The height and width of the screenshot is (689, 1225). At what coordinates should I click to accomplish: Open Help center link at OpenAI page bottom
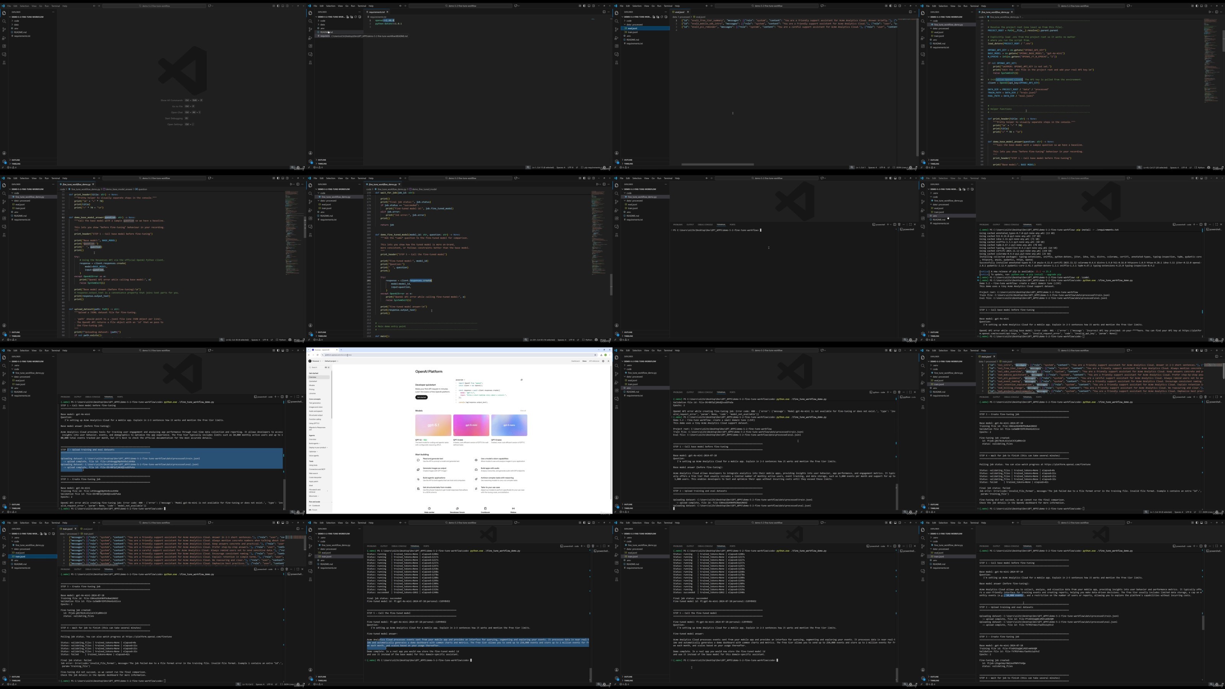pyautogui.click(x=429, y=512)
